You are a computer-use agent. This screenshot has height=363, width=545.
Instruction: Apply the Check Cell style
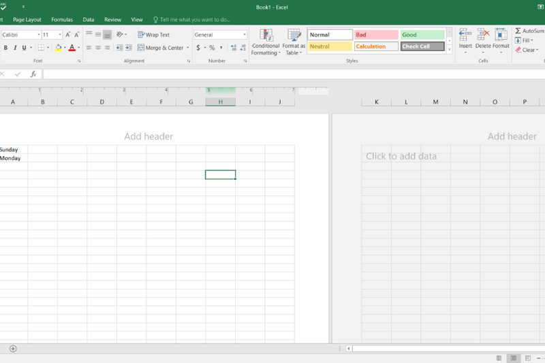(x=422, y=46)
